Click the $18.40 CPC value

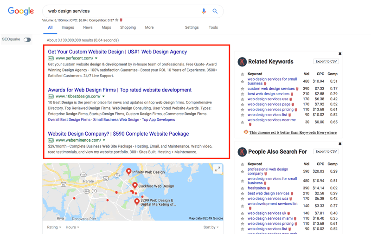(x=318, y=218)
